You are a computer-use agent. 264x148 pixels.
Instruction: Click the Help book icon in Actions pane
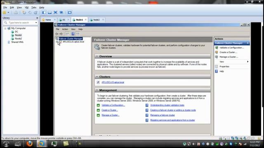coord(217,71)
